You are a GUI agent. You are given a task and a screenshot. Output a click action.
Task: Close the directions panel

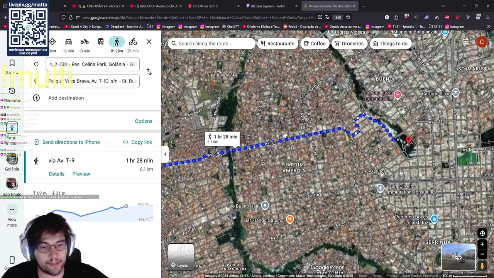(149, 42)
